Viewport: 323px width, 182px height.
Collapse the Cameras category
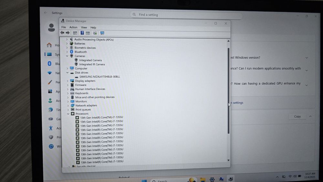pos(67,56)
